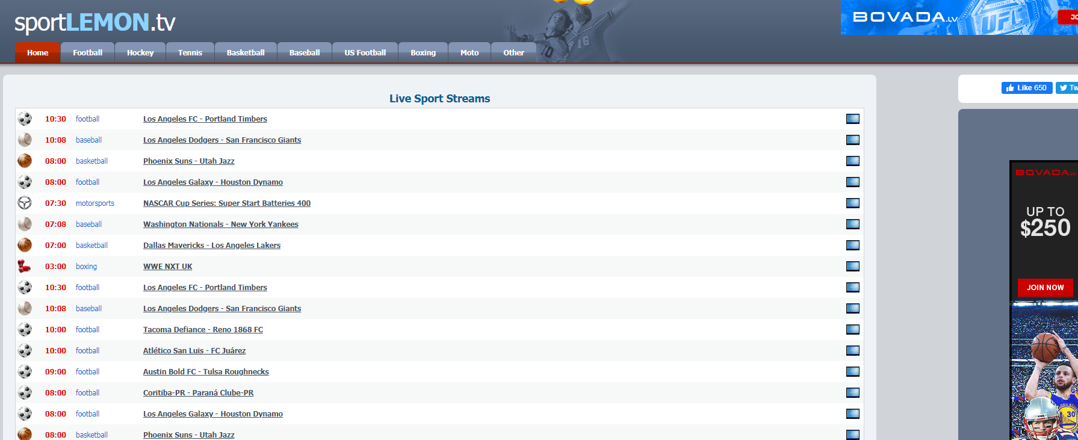Click baseball category in Washington Nationals row
Viewport: 1078px width, 440px height.
point(88,225)
